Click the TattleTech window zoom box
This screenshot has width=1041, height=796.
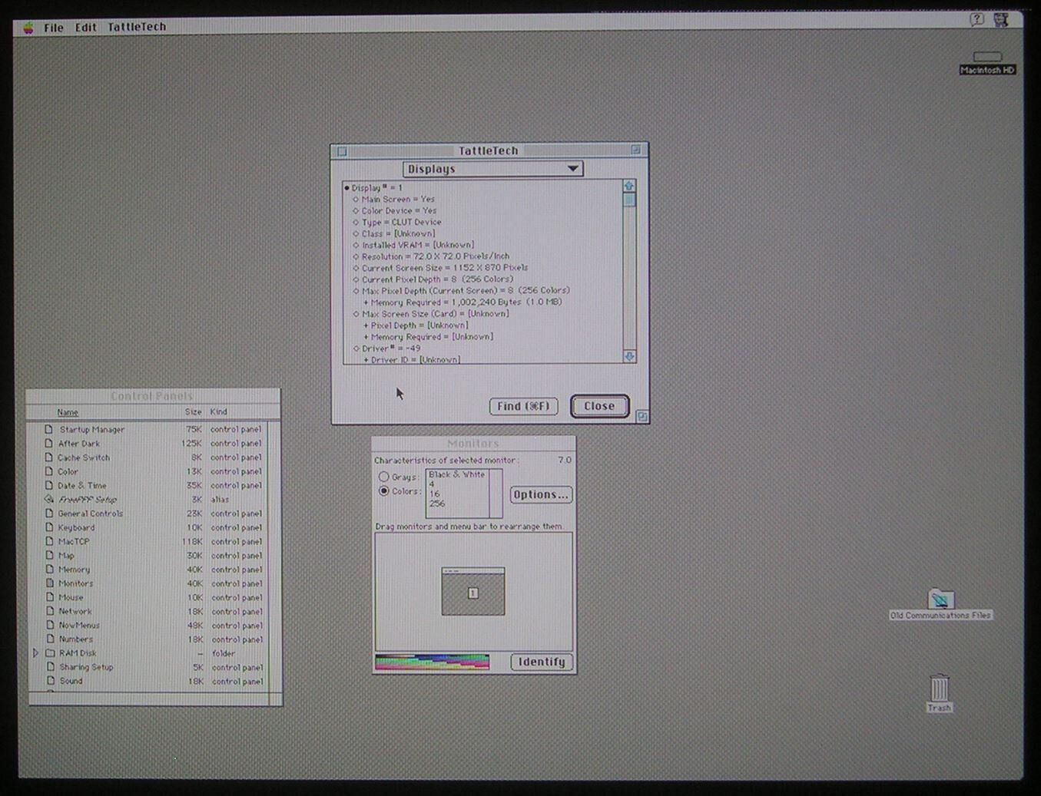click(x=635, y=150)
